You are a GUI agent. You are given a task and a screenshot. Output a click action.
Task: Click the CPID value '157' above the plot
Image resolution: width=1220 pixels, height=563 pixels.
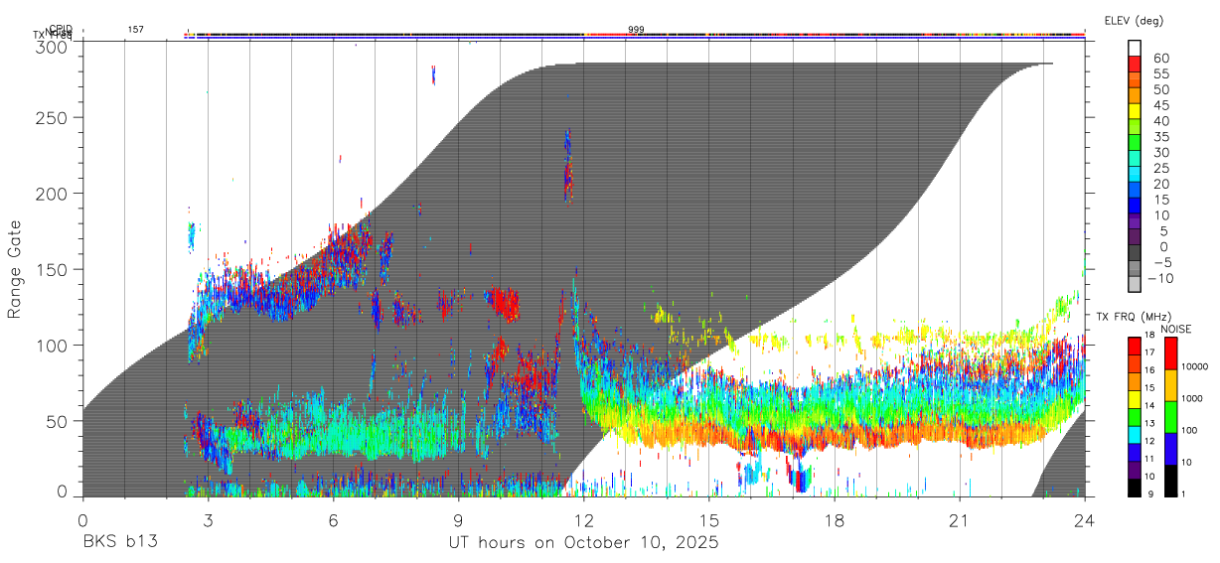(135, 30)
